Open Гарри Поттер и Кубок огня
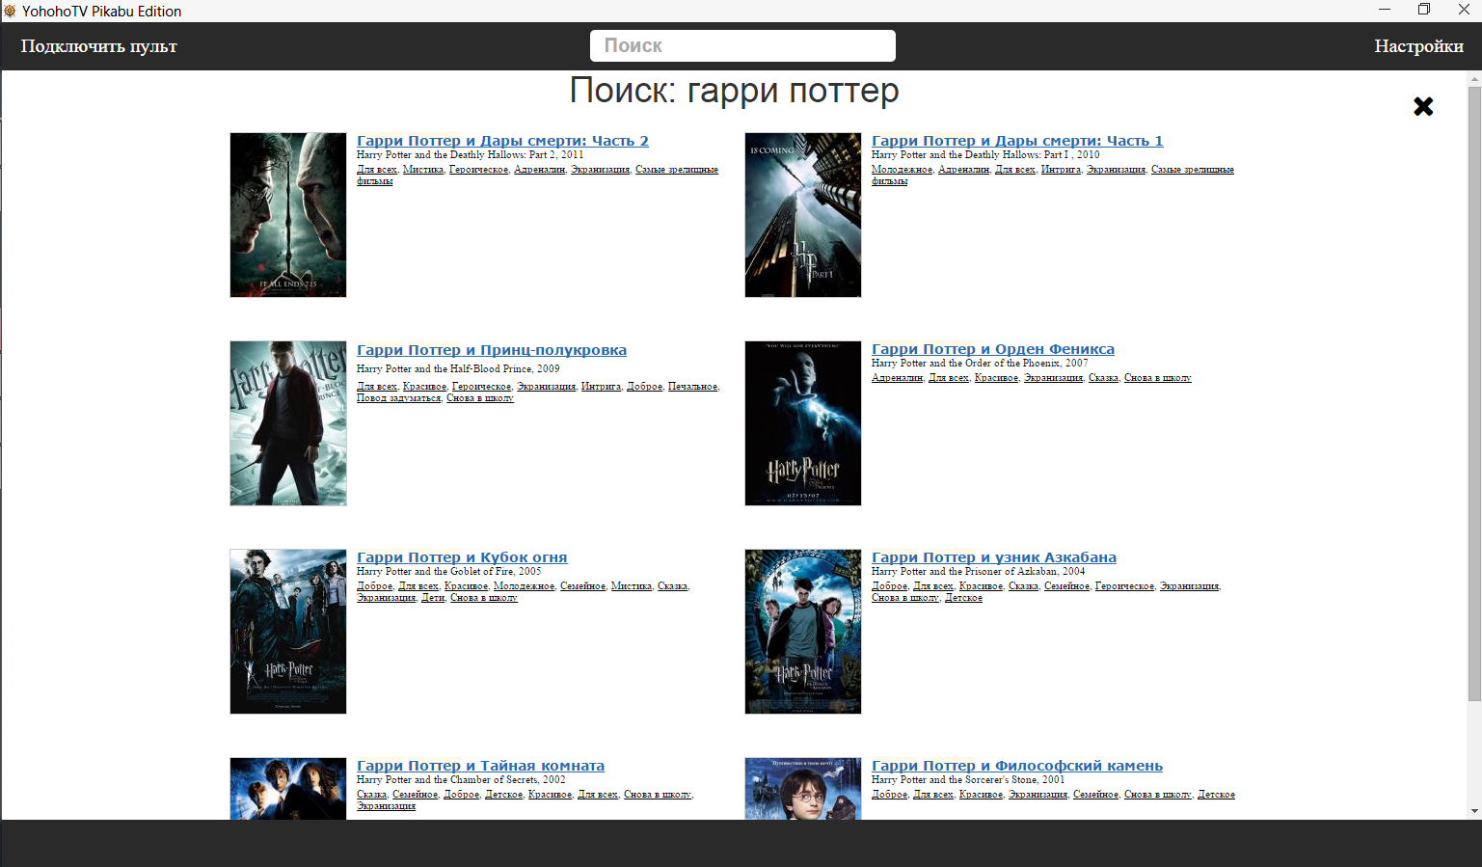The image size is (1482, 867). click(x=462, y=557)
